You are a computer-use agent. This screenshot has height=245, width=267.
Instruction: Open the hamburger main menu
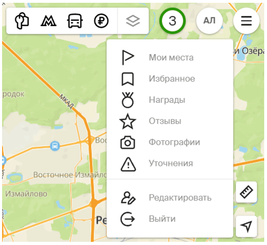point(246,21)
